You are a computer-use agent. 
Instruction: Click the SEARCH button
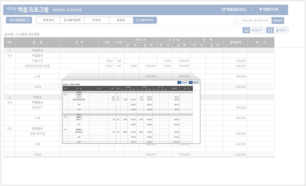click(x=278, y=20)
